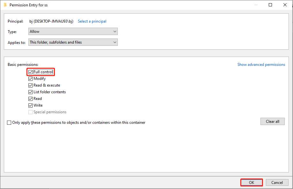Click the folder icon in title bar
The image size is (293, 189).
coord(5,5)
